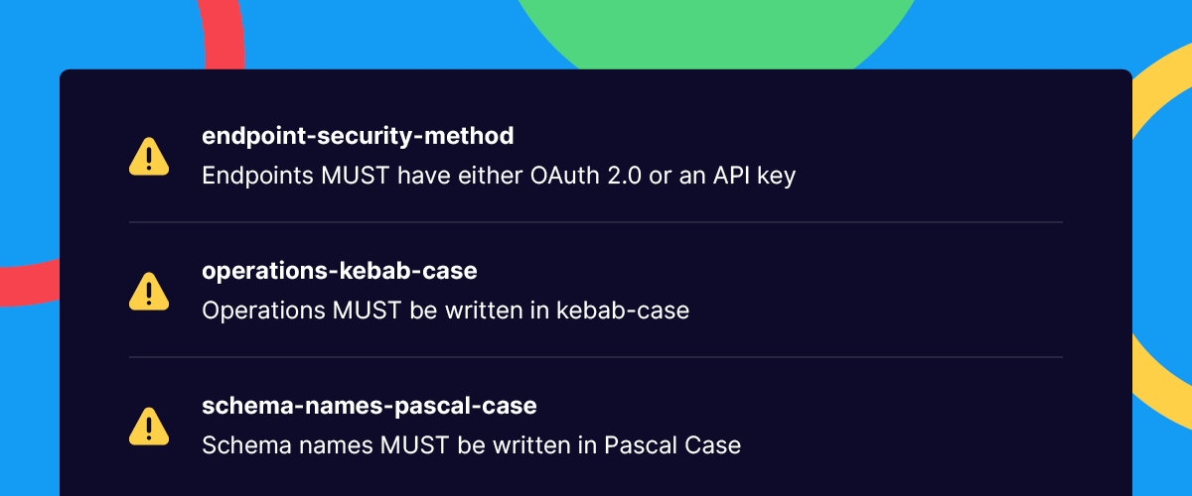Viewport: 1192px width, 496px height.
Task: Click the green semicircle at the top
Action: (715, 35)
